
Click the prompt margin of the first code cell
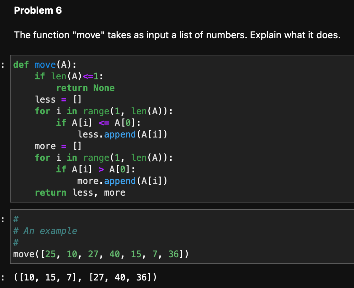tap(3, 64)
